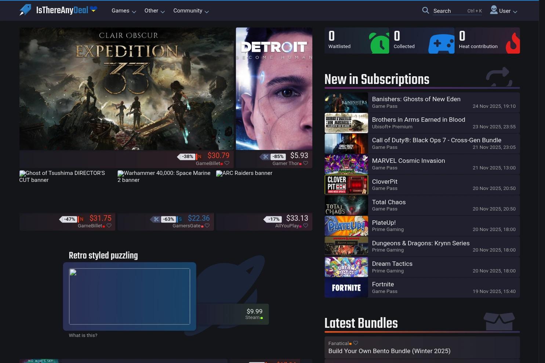
Task: Click the $33.13 AllYouPlay price
Action: pyautogui.click(x=297, y=218)
